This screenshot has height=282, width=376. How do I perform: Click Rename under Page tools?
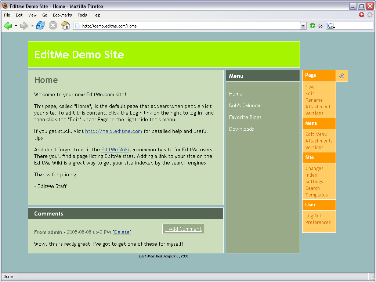(x=314, y=100)
